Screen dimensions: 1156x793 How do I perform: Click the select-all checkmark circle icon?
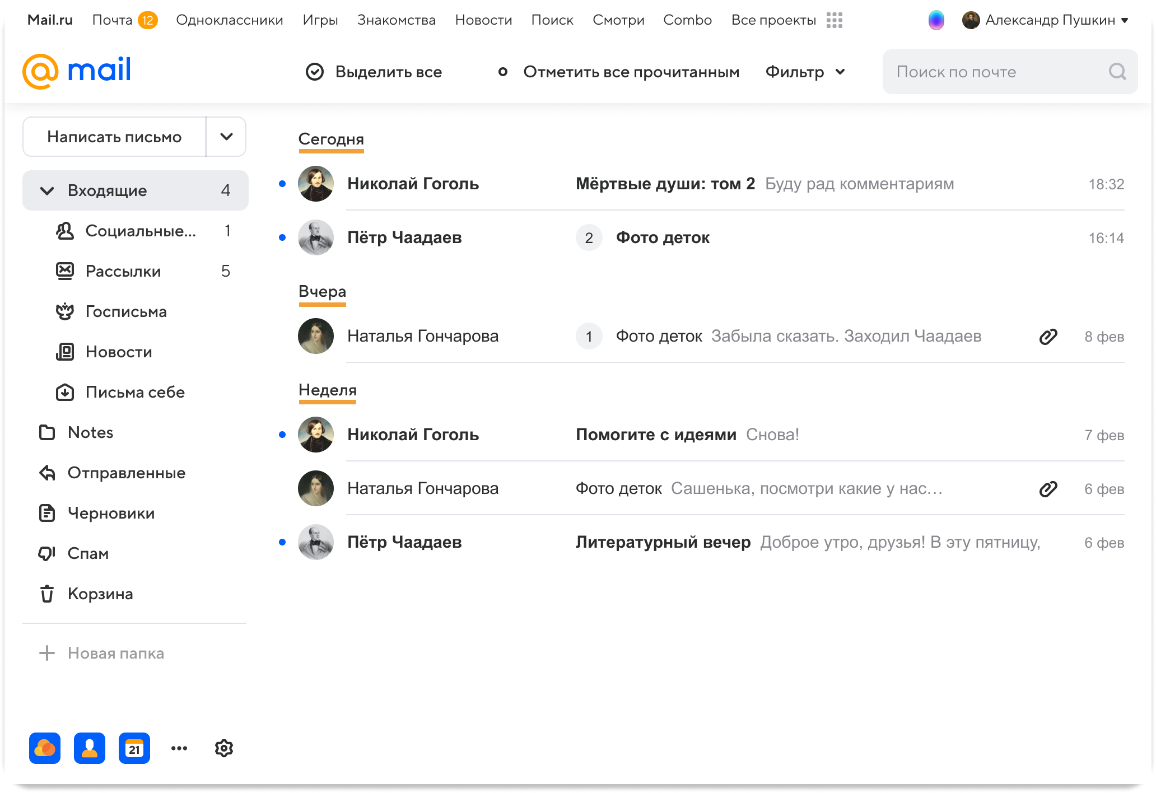coord(315,72)
